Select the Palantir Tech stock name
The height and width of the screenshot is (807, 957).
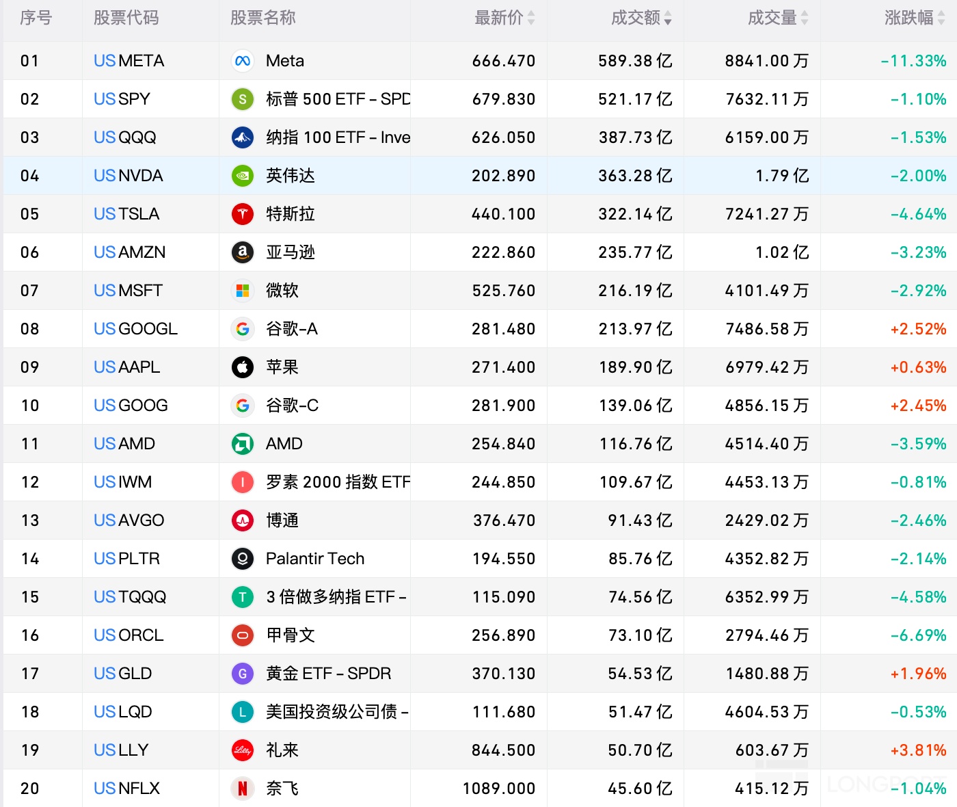pyautogui.click(x=314, y=559)
